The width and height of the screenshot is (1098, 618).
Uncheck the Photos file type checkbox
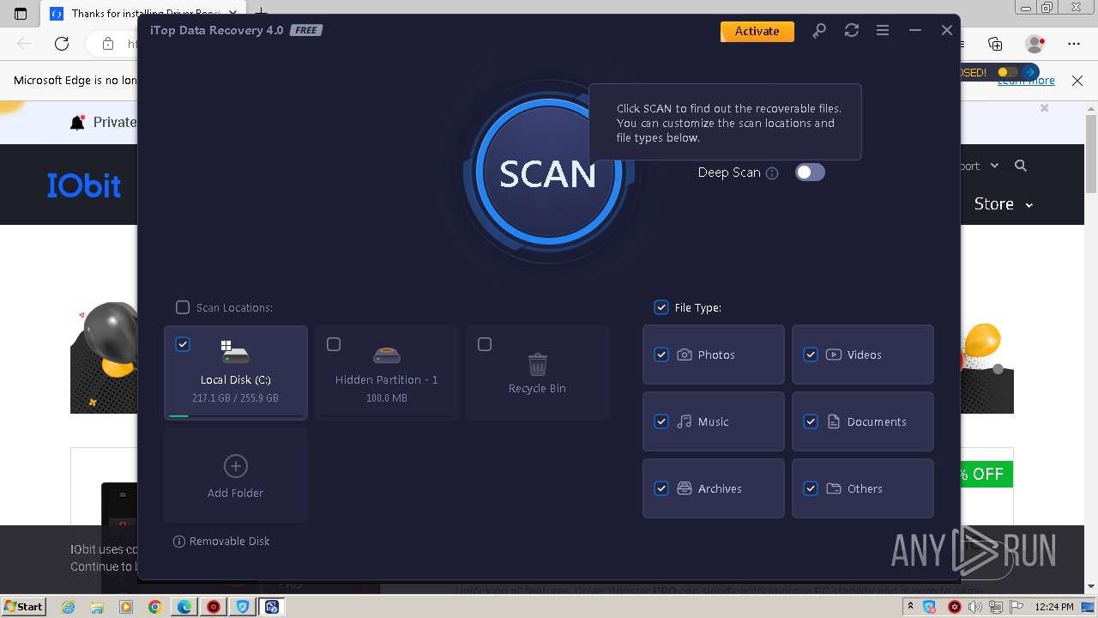(x=661, y=354)
